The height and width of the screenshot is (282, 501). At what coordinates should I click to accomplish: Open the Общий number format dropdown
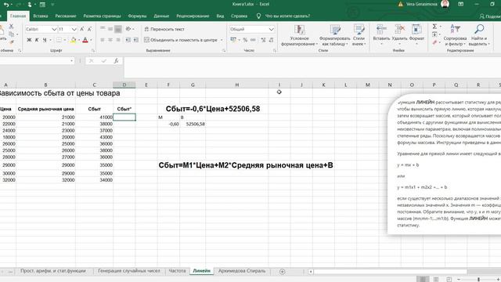[272, 29]
